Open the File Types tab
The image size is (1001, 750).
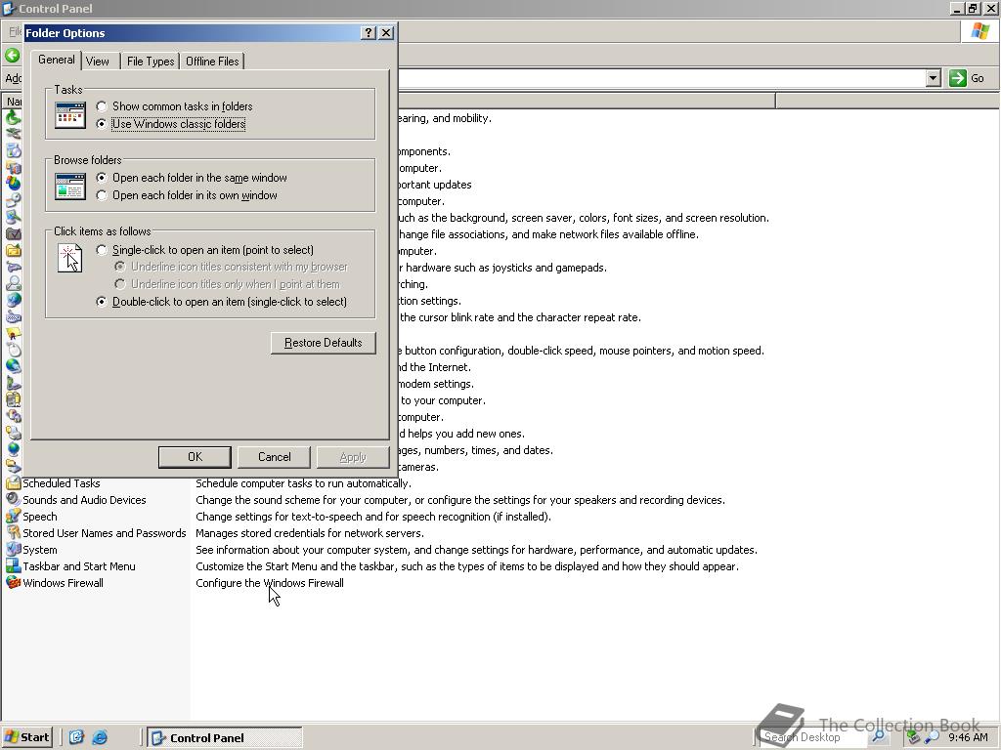pyautogui.click(x=150, y=62)
